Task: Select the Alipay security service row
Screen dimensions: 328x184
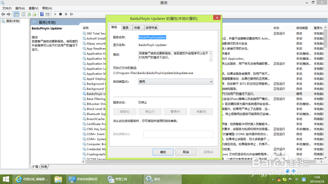Action: point(94,44)
